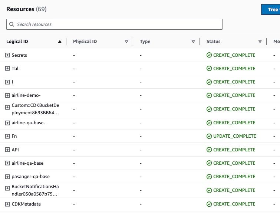Sort by Status column arrow
Image resolution: width=280 pixels, height=213 pixels.
tap(260, 42)
